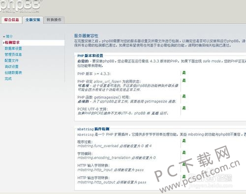
Task: Click the arrow marker before 检测需求
Action: coord(3,43)
